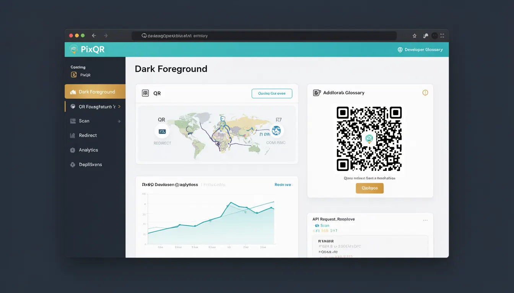The width and height of the screenshot is (514, 293).
Task: Open the browser overflow menu dots
Action: (x=442, y=35)
